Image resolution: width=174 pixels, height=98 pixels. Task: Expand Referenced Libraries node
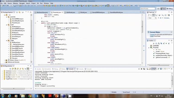coord(4,62)
